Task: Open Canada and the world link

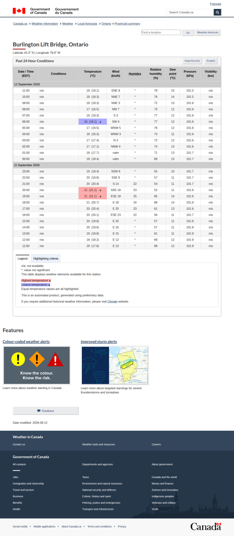Action: point(164,477)
